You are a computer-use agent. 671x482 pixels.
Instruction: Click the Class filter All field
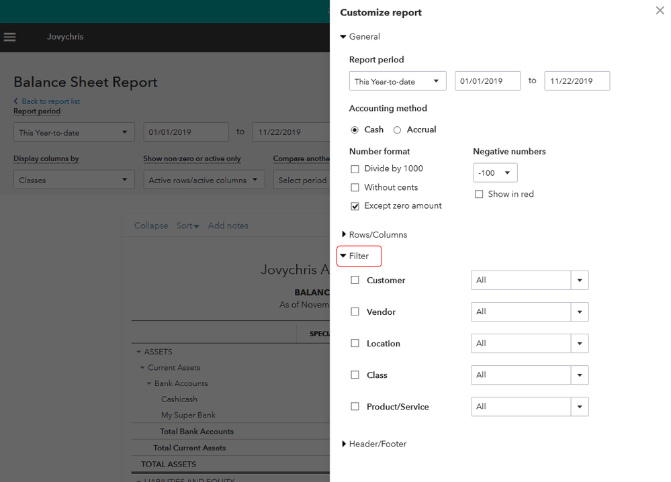(521, 375)
